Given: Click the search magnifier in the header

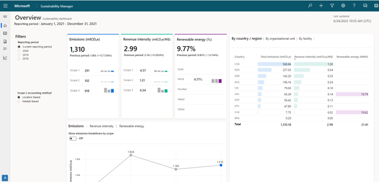Looking at the screenshot, I should tap(310, 6).
